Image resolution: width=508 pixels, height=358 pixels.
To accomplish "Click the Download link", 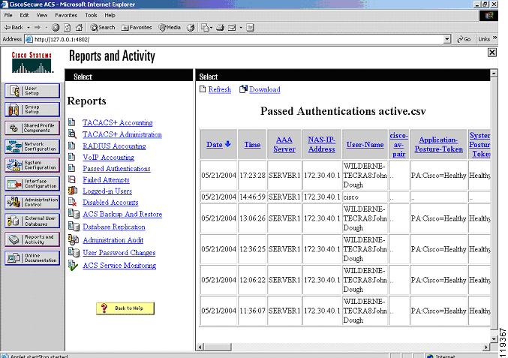I will 265,89.
